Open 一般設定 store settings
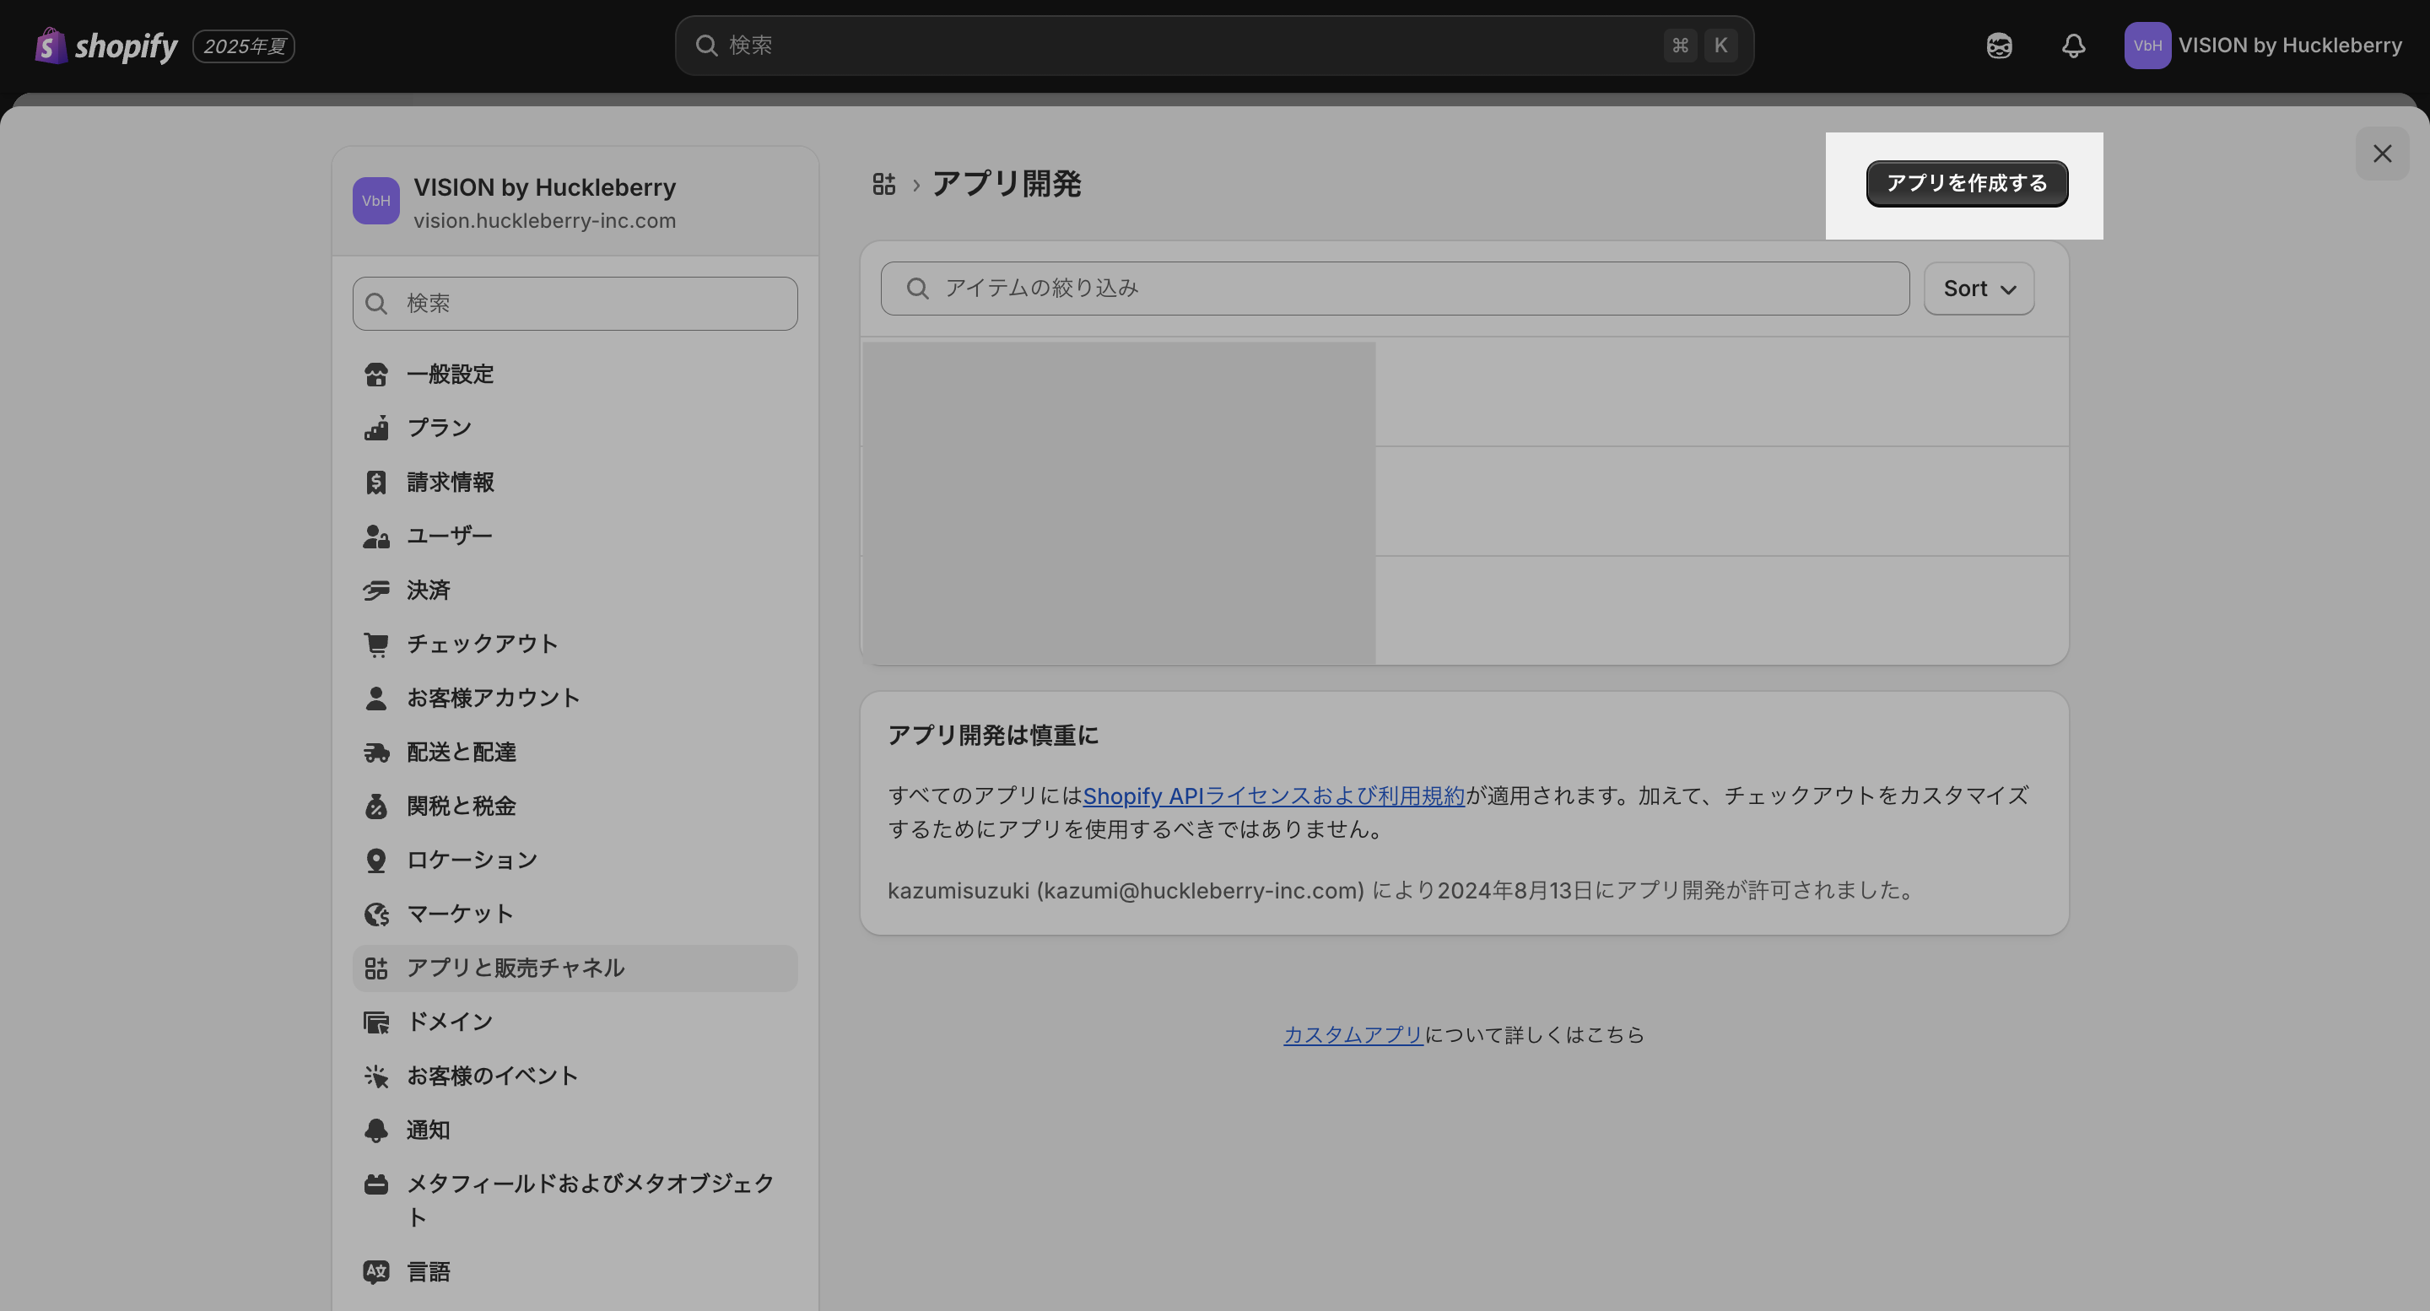 (450, 375)
